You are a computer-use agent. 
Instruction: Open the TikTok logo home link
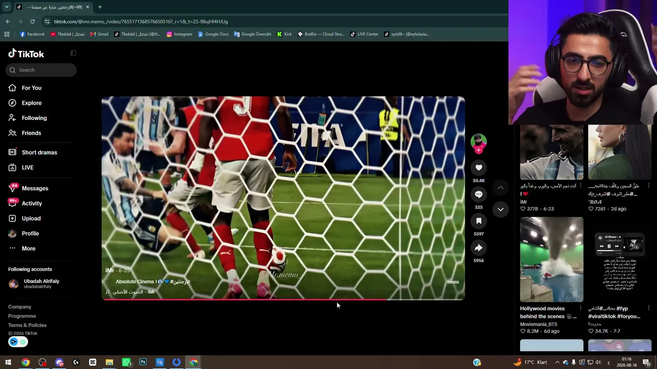26,54
